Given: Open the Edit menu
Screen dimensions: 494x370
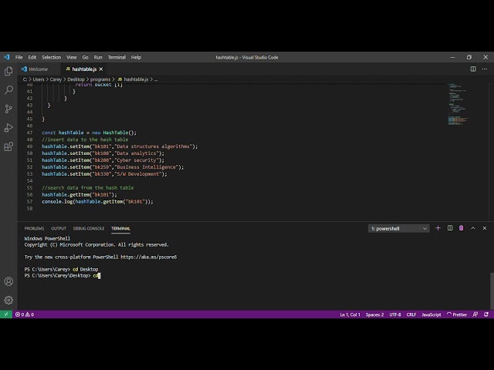Looking at the screenshot, I should point(32,57).
